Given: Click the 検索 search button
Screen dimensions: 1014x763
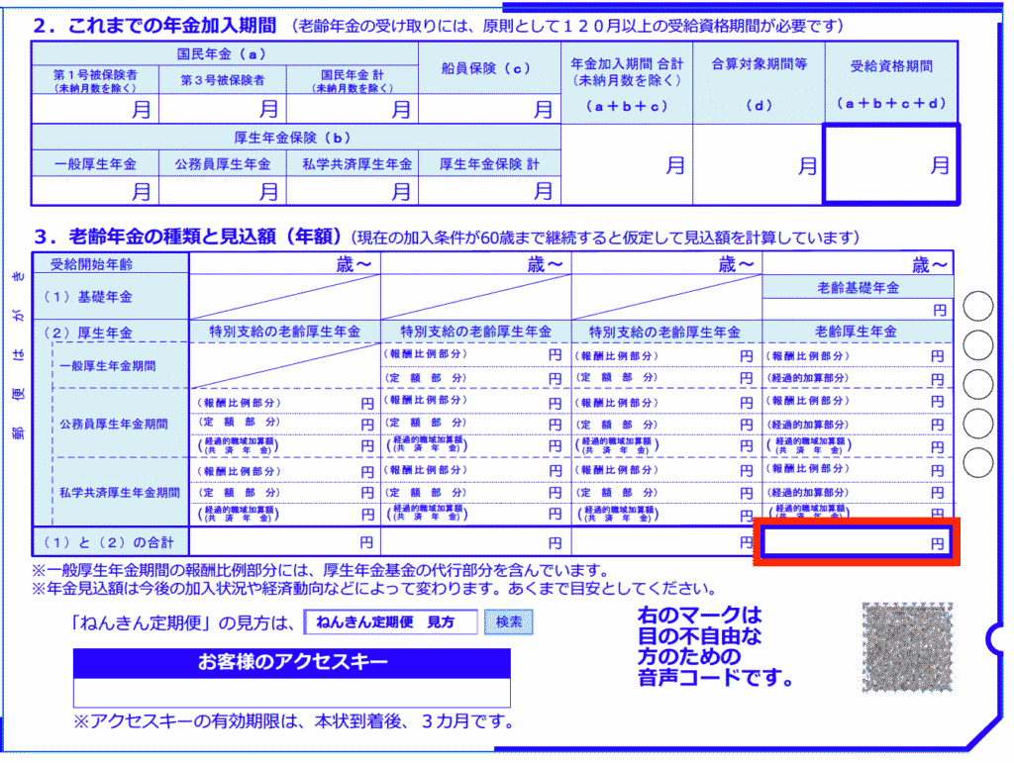Looking at the screenshot, I should pos(508,622).
